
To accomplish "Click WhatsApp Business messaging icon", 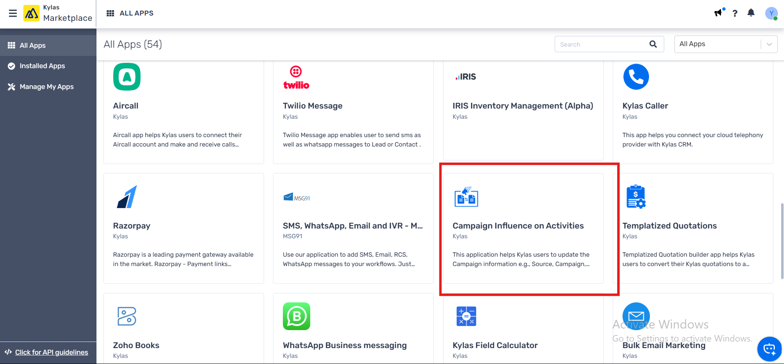I will point(297,316).
